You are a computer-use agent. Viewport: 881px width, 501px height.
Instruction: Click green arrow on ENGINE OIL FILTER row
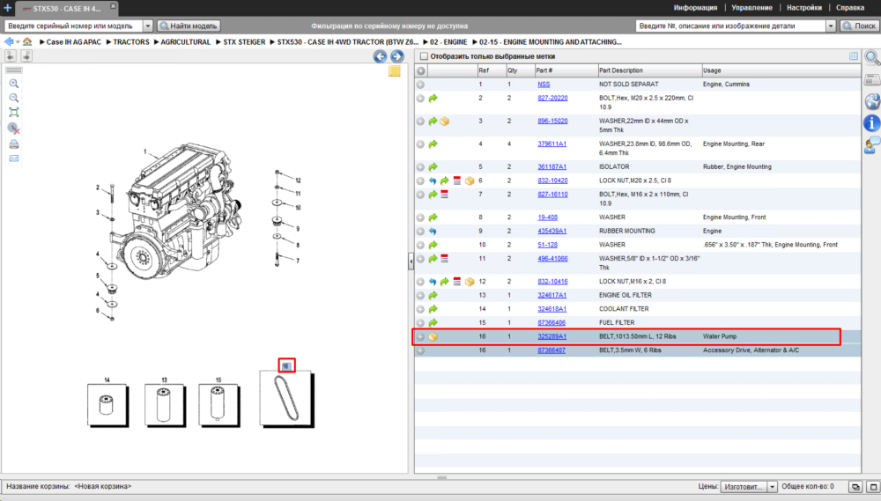pos(433,296)
